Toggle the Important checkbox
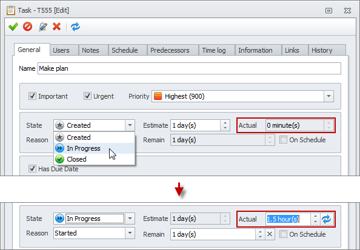 click(x=32, y=96)
